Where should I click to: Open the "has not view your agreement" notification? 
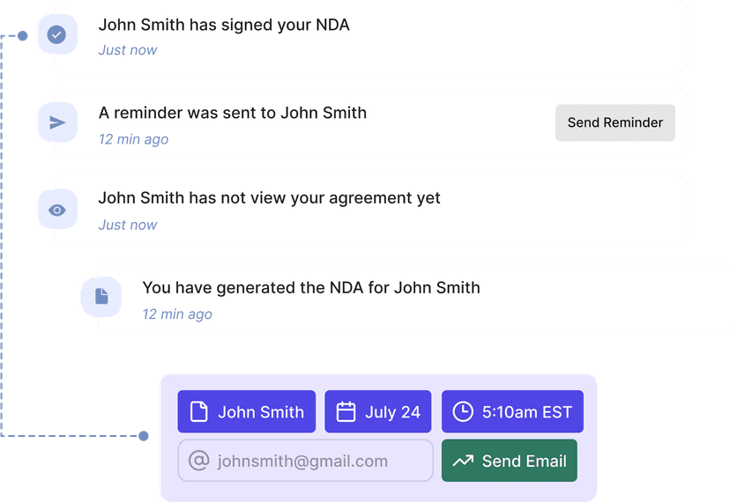click(x=370, y=210)
